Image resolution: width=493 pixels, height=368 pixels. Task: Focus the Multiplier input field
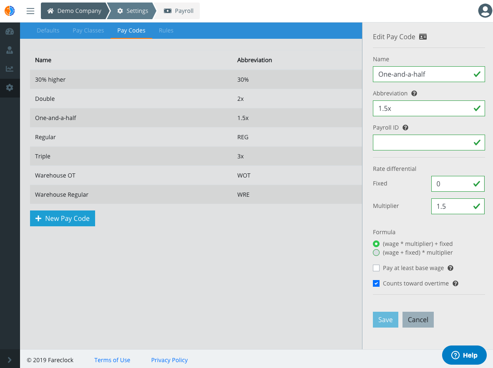(458, 206)
